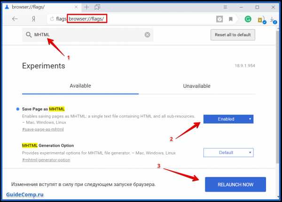Open the Enabled dropdown for Save Page as MHTML
The image size is (282, 202).
pos(228,119)
